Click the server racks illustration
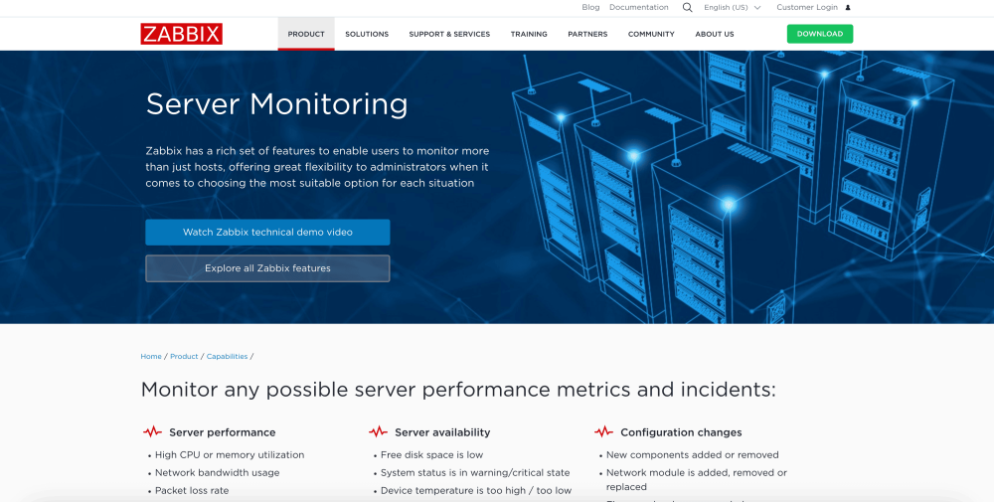Screen dimensions: 994x502 [736, 187]
